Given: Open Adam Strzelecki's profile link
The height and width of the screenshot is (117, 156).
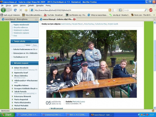Looking at the screenshot, I should [x=21, y=68].
